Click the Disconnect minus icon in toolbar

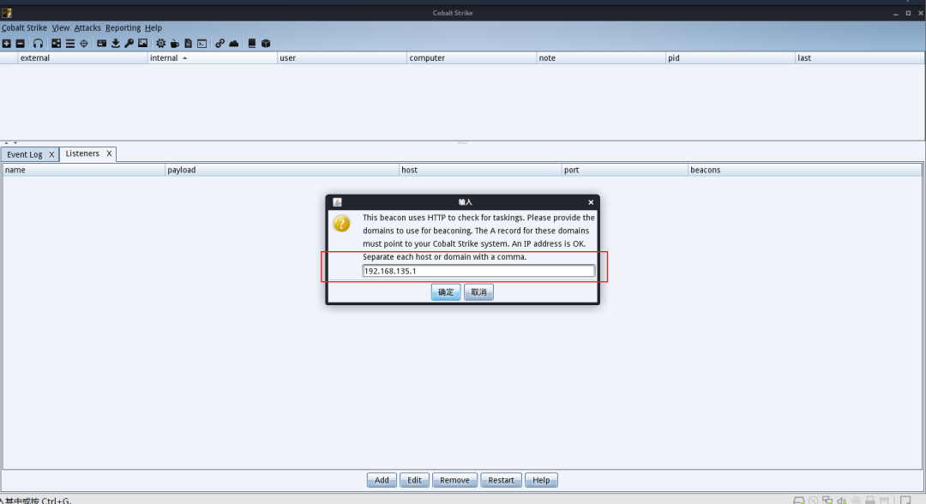[x=20, y=44]
